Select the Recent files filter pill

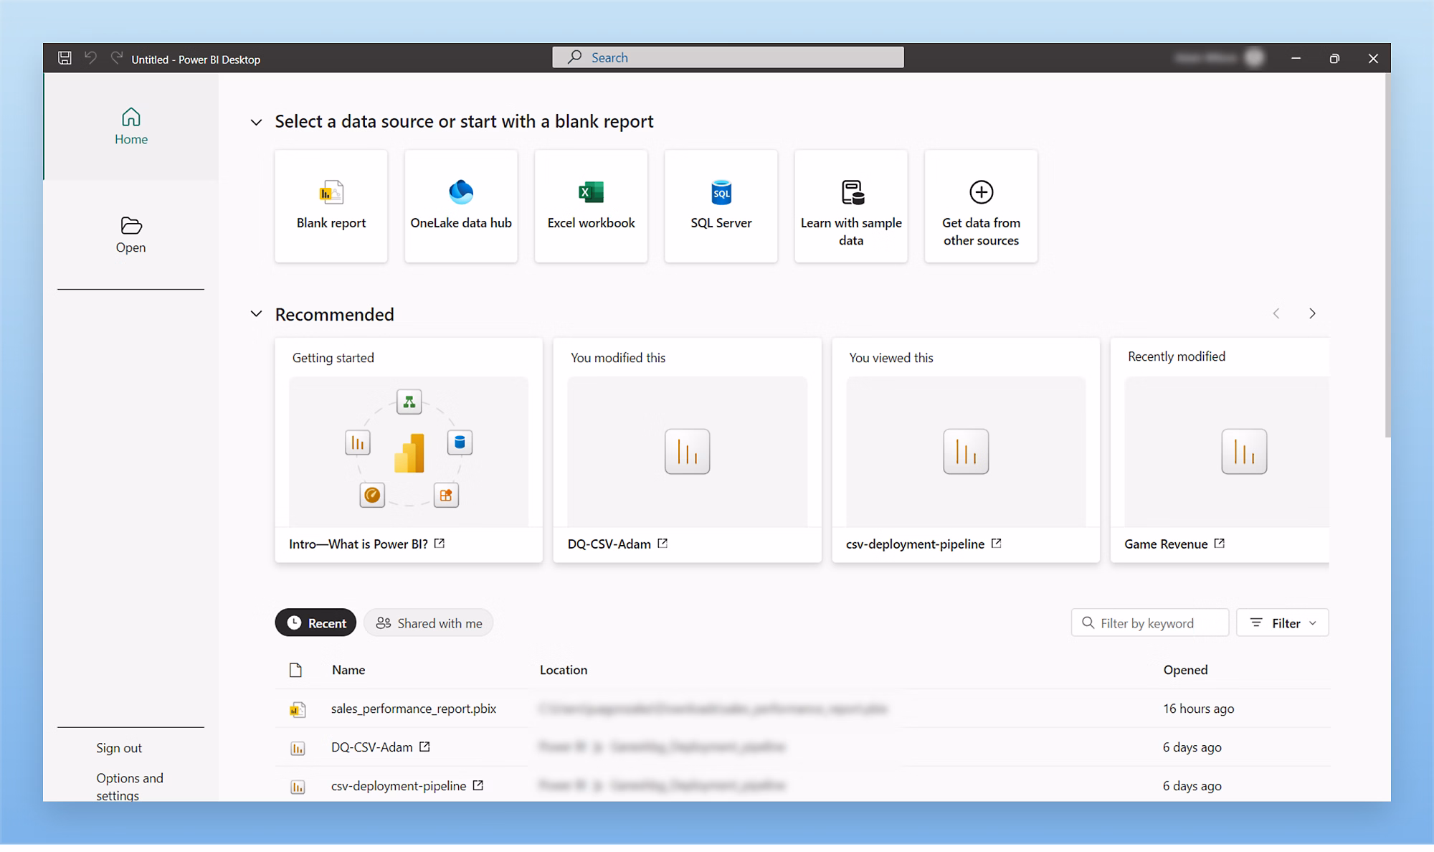point(315,623)
